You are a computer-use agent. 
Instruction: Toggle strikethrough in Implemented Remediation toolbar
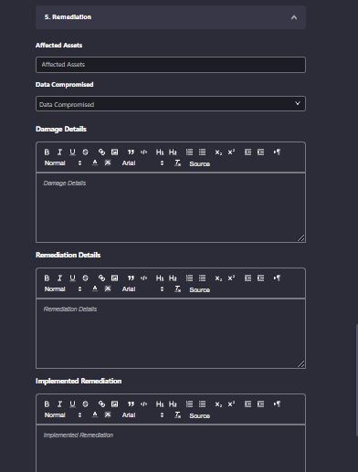(85, 404)
